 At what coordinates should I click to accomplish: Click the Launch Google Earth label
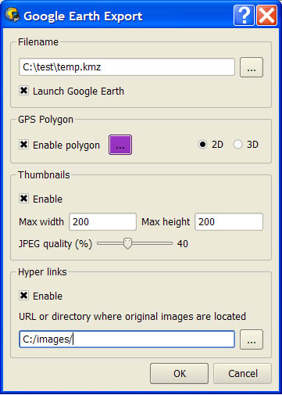[x=78, y=92]
